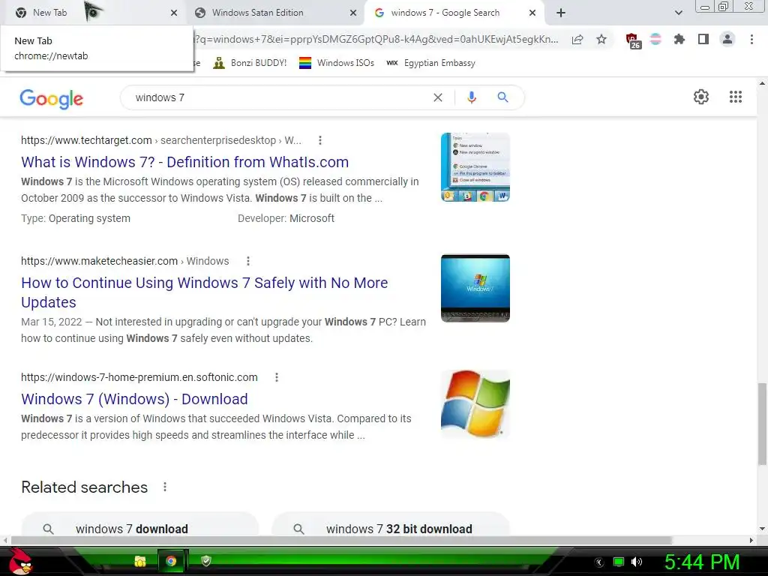Image resolution: width=768 pixels, height=576 pixels.
Task: Close the New Tab tab
Action: click(x=174, y=13)
